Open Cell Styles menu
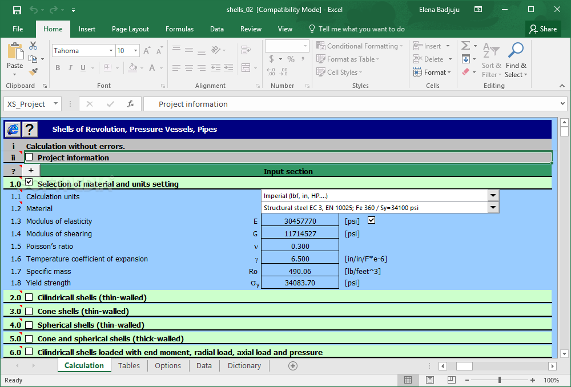The image size is (571, 387). pyautogui.click(x=339, y=72)
